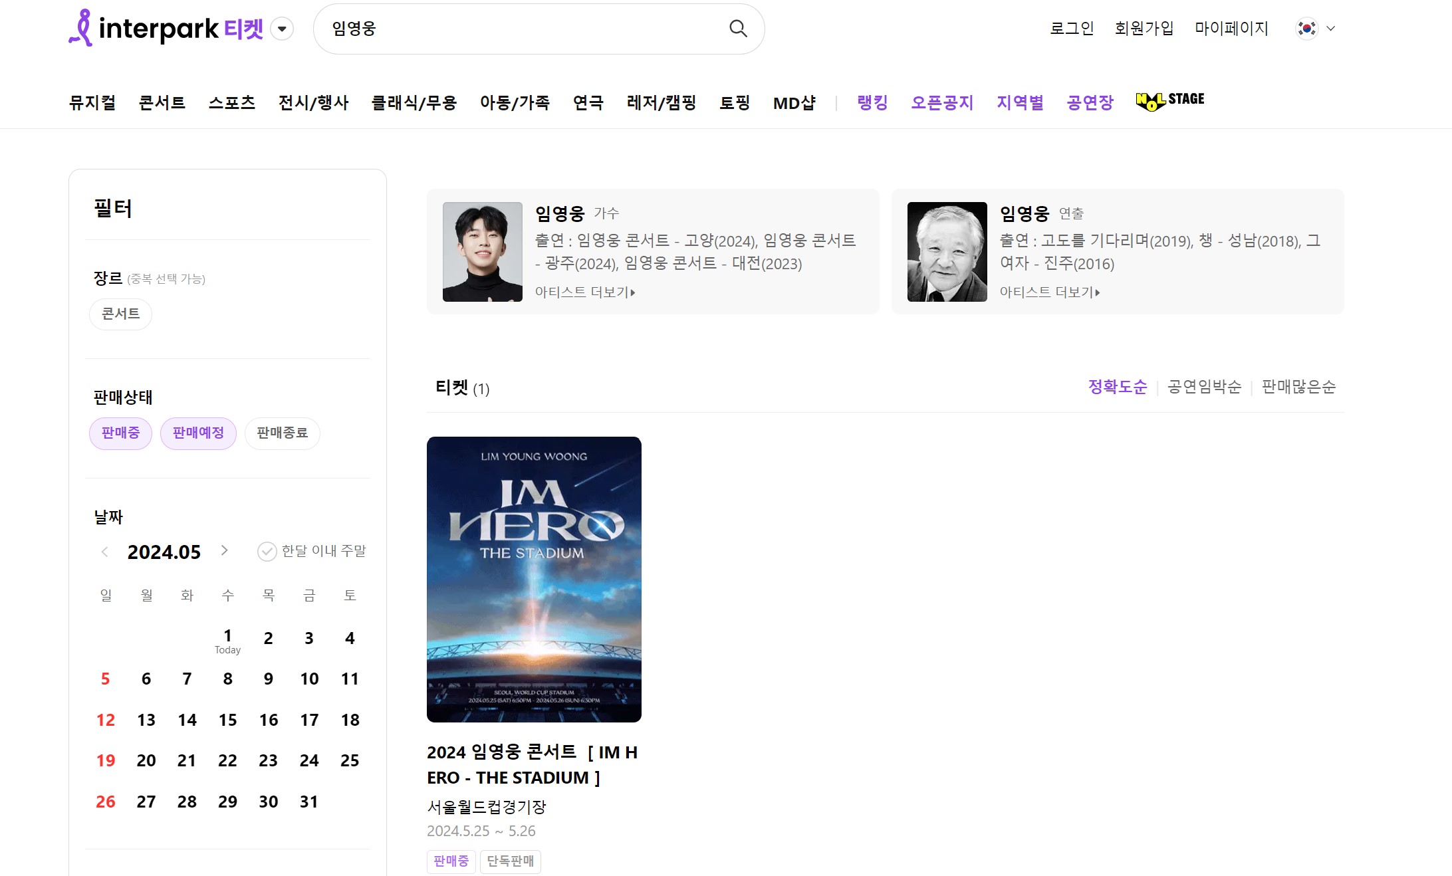Go to previous month in calendar
This screenshot has height=876, width=1452.
click(104, 552)
